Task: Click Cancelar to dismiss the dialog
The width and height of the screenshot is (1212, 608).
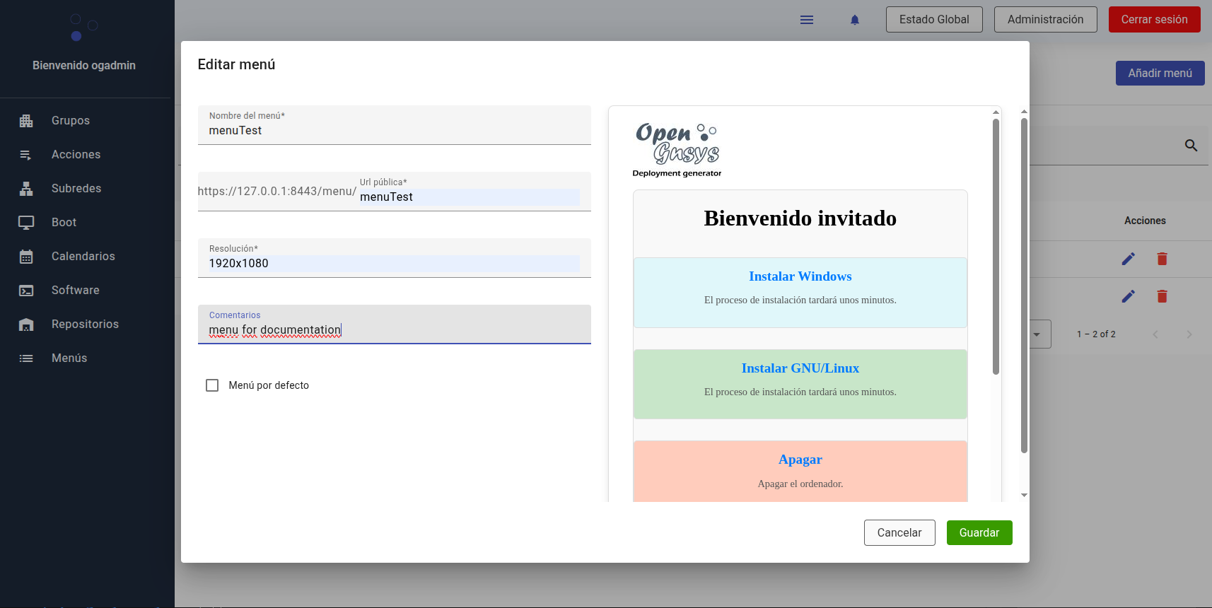Action: point(899,533)
